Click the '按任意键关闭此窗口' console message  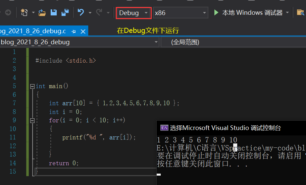(x=202, y=164)
